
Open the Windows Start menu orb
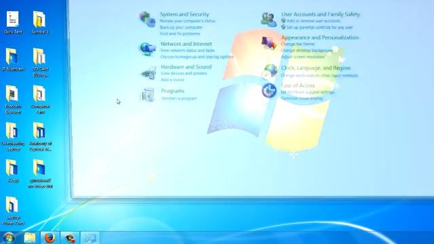coord(9,238)
